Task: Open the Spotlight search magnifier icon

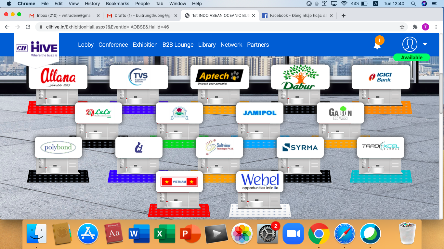Action: 413,4
